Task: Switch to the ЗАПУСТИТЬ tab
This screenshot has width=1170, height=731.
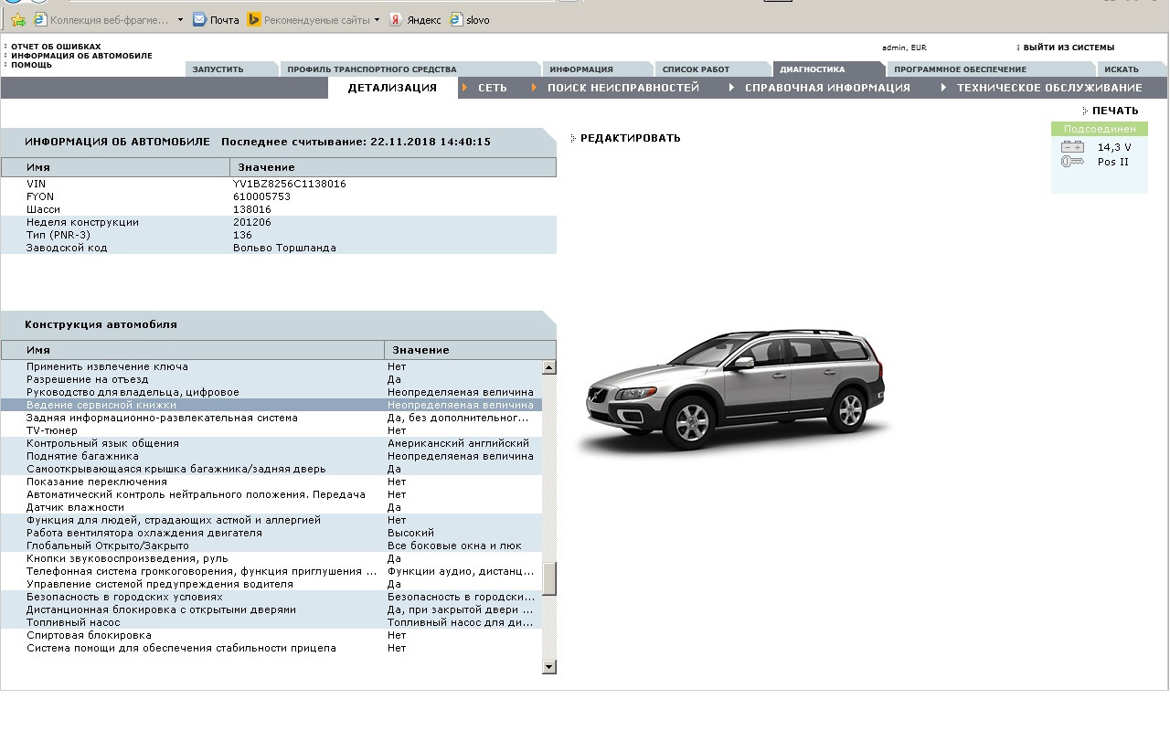Action: pyautogui.click(x=230, y=69)
